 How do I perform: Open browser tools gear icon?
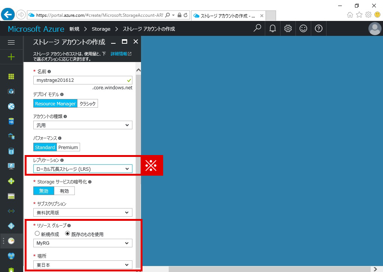point(368,15)
